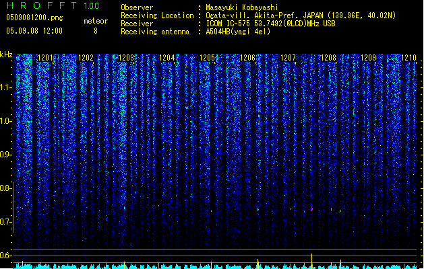Click the 0.6 kHz axis label
Image resolution: width=424 pixels, height=269 pixels.
(x=5, y=256)
